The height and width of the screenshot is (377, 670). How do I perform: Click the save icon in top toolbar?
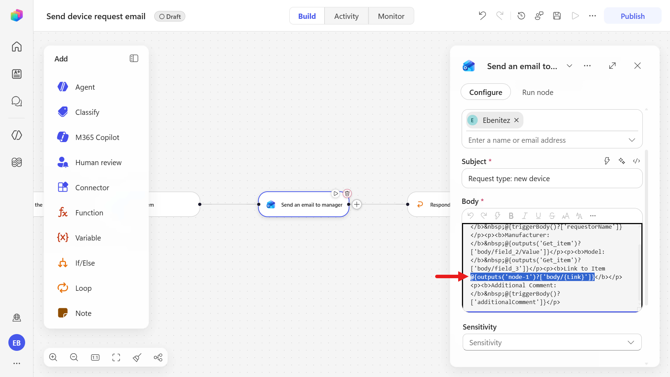(557, 16)
